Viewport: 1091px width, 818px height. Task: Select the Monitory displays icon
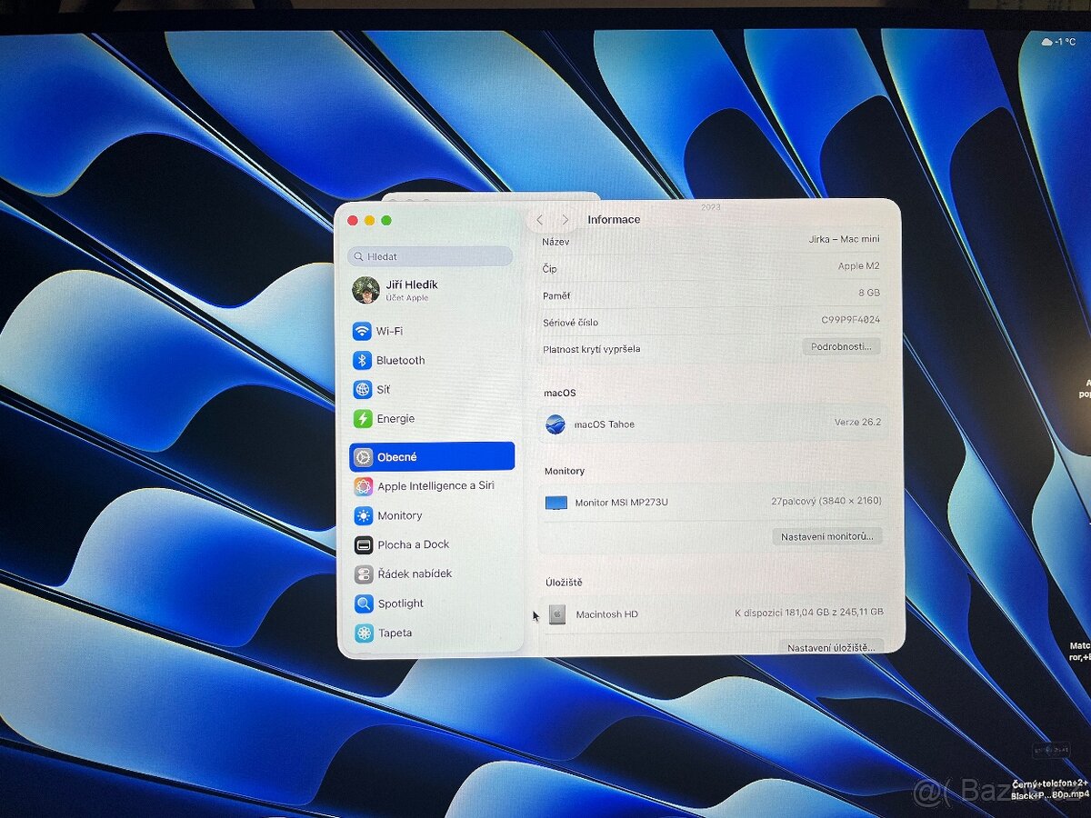[x=365, y=515]
